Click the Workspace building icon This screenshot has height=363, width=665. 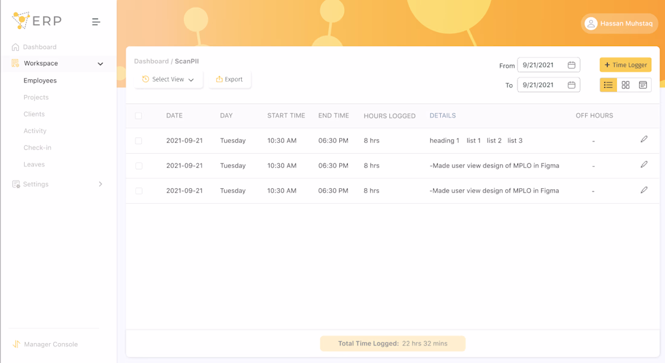tap(16, 64)
